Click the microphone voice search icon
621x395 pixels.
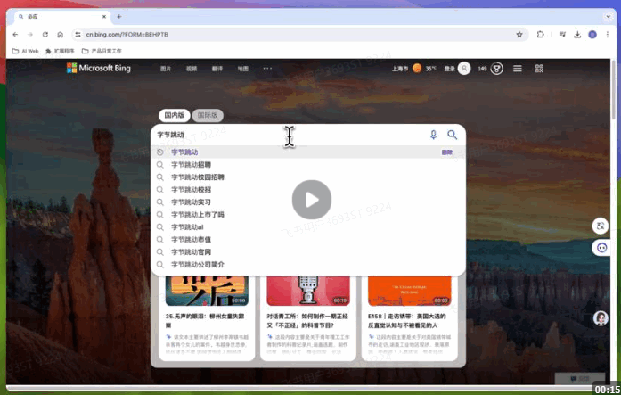(x=434, y=135)
